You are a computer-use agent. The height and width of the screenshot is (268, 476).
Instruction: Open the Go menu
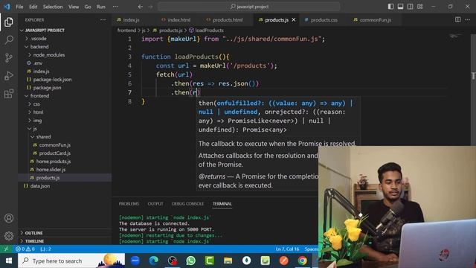coord(88,7)
